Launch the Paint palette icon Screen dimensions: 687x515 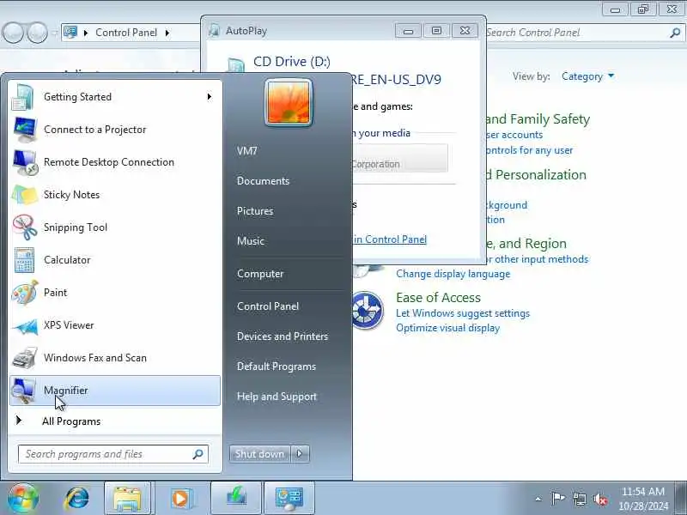tap(25, 293)
